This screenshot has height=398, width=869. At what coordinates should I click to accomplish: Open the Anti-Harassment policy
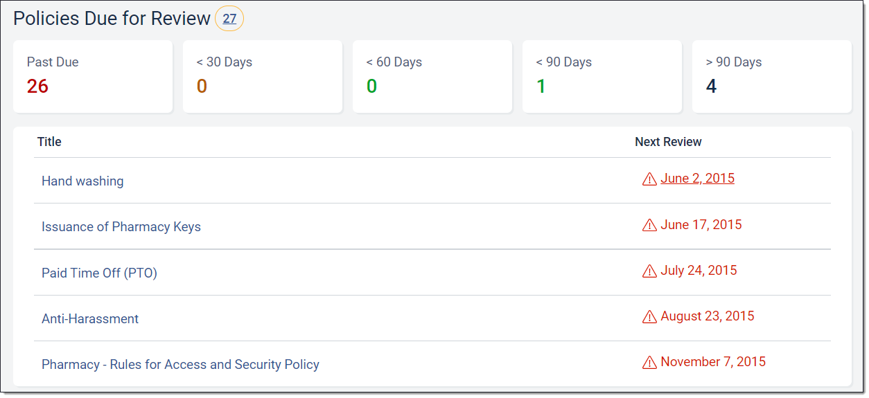coord(90,318)
